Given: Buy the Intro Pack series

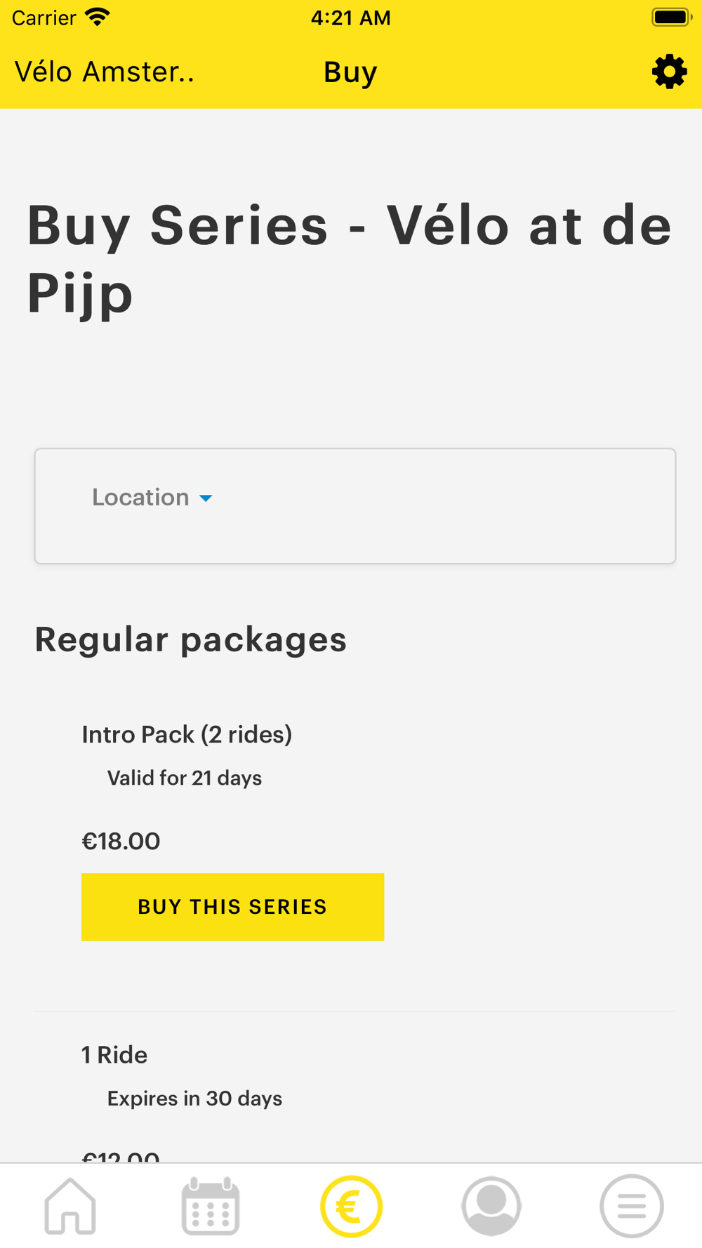Looking at the screenshot, I should tap(232, 907).
